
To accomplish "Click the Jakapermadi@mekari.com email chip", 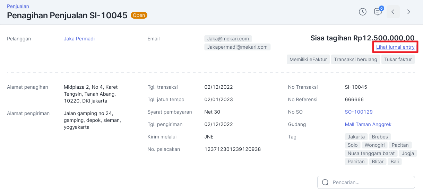I will 237,47.
